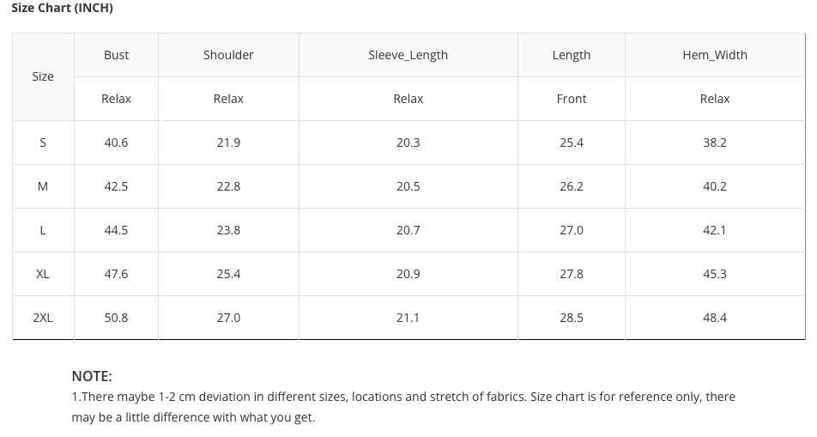Select the Shoulder column header

pyautogui.click(x=228, y=55)
